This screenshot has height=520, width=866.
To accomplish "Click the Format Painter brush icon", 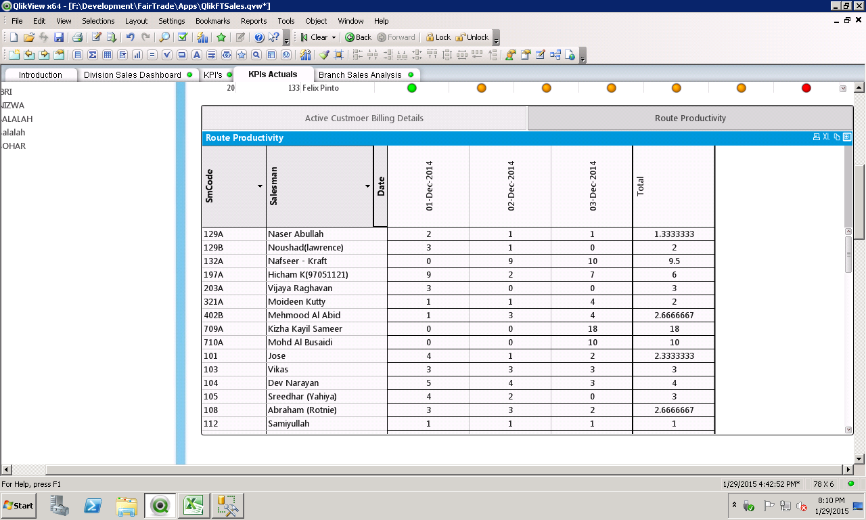I will pyautogui.click(x=324, y=55).
